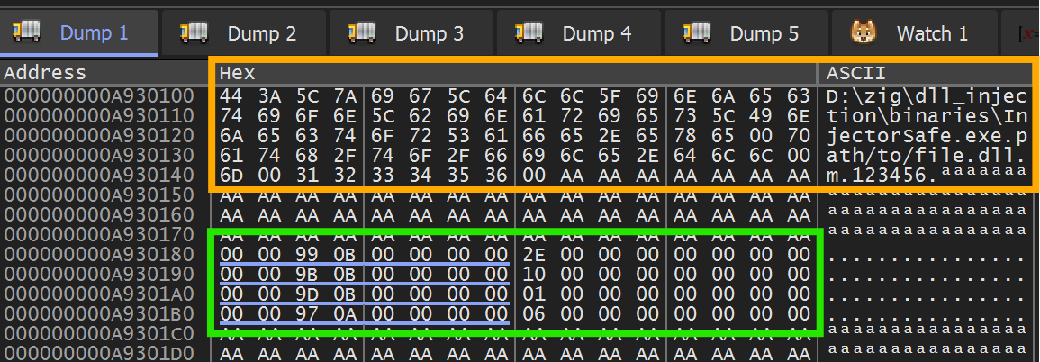Click hex byte 6D in row A930140
The image size is (1040, 362).
pos(232,176)
